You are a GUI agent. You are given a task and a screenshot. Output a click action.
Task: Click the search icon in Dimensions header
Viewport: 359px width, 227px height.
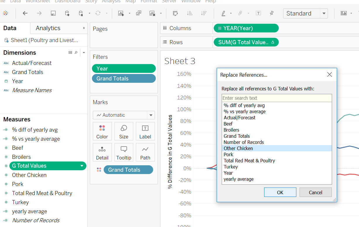pyautogui.click(x=76, y=53)
